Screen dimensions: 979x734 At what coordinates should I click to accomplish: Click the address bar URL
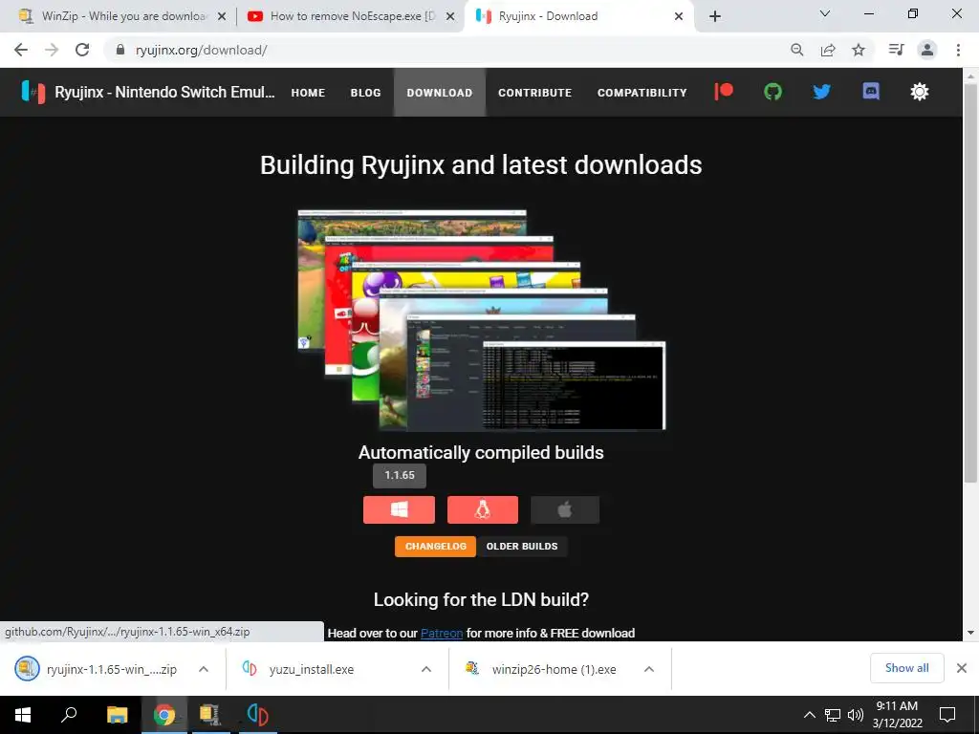point(201,50)
